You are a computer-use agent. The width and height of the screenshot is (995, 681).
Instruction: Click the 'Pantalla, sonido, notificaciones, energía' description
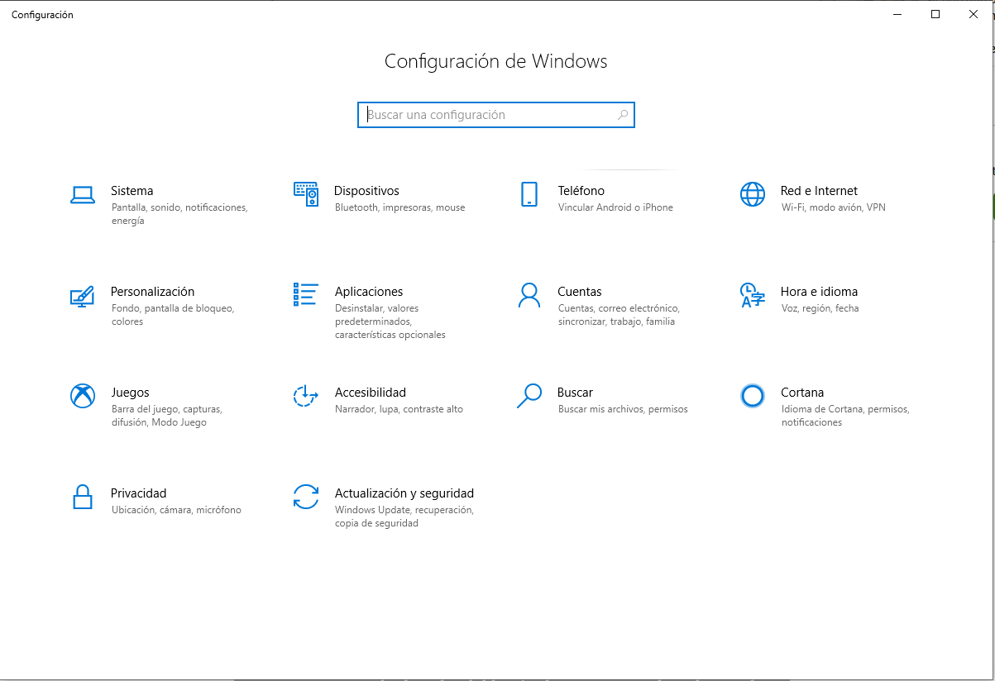pyautogui.click(x=179, y=214)
